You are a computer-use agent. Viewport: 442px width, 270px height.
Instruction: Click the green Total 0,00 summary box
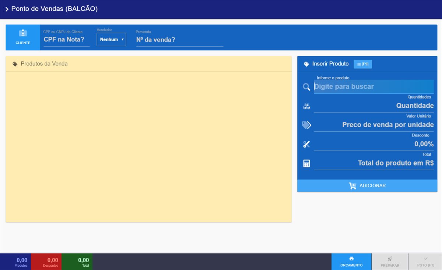(x=77, y=262)
